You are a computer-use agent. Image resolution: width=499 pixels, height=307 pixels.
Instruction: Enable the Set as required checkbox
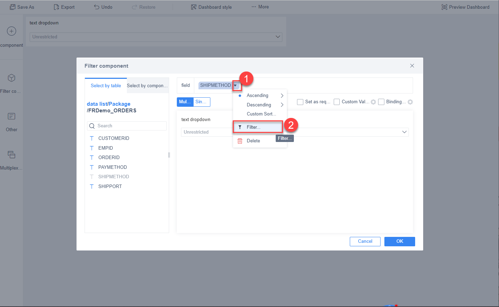[300, 102]
